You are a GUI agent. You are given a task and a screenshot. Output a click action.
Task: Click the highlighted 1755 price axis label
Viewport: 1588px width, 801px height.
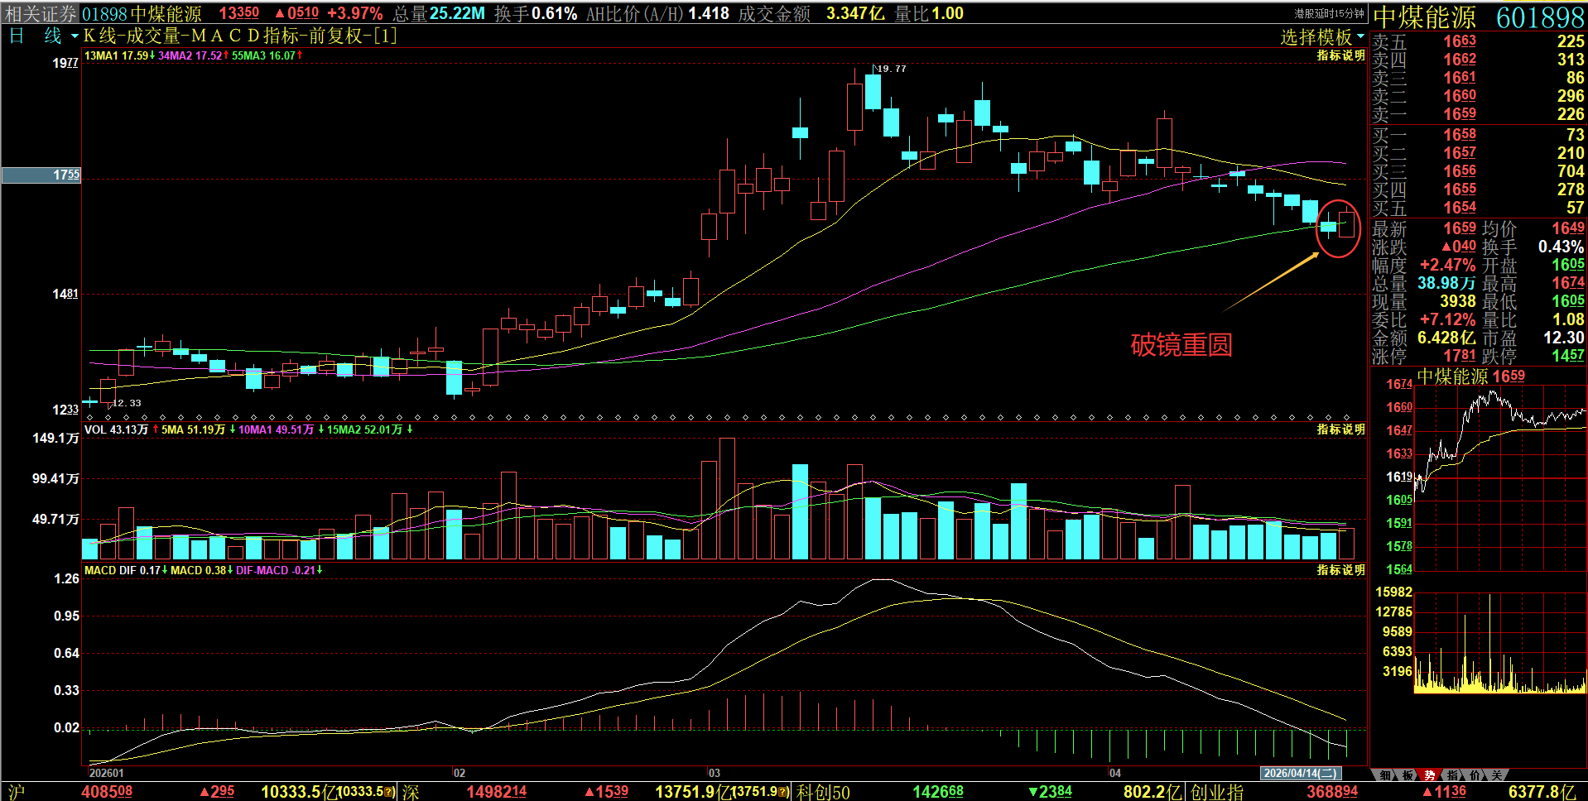coord(41,175)
